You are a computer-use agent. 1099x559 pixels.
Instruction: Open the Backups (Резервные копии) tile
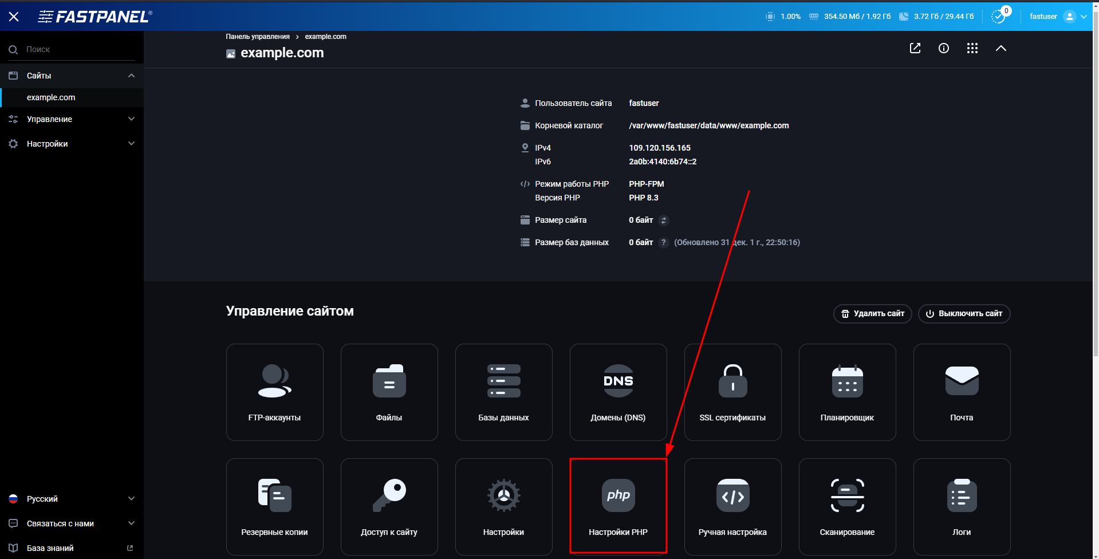[274, 506]
